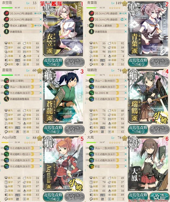Click Taihou's yellow Saiun recon plane icon

point(91,166)
